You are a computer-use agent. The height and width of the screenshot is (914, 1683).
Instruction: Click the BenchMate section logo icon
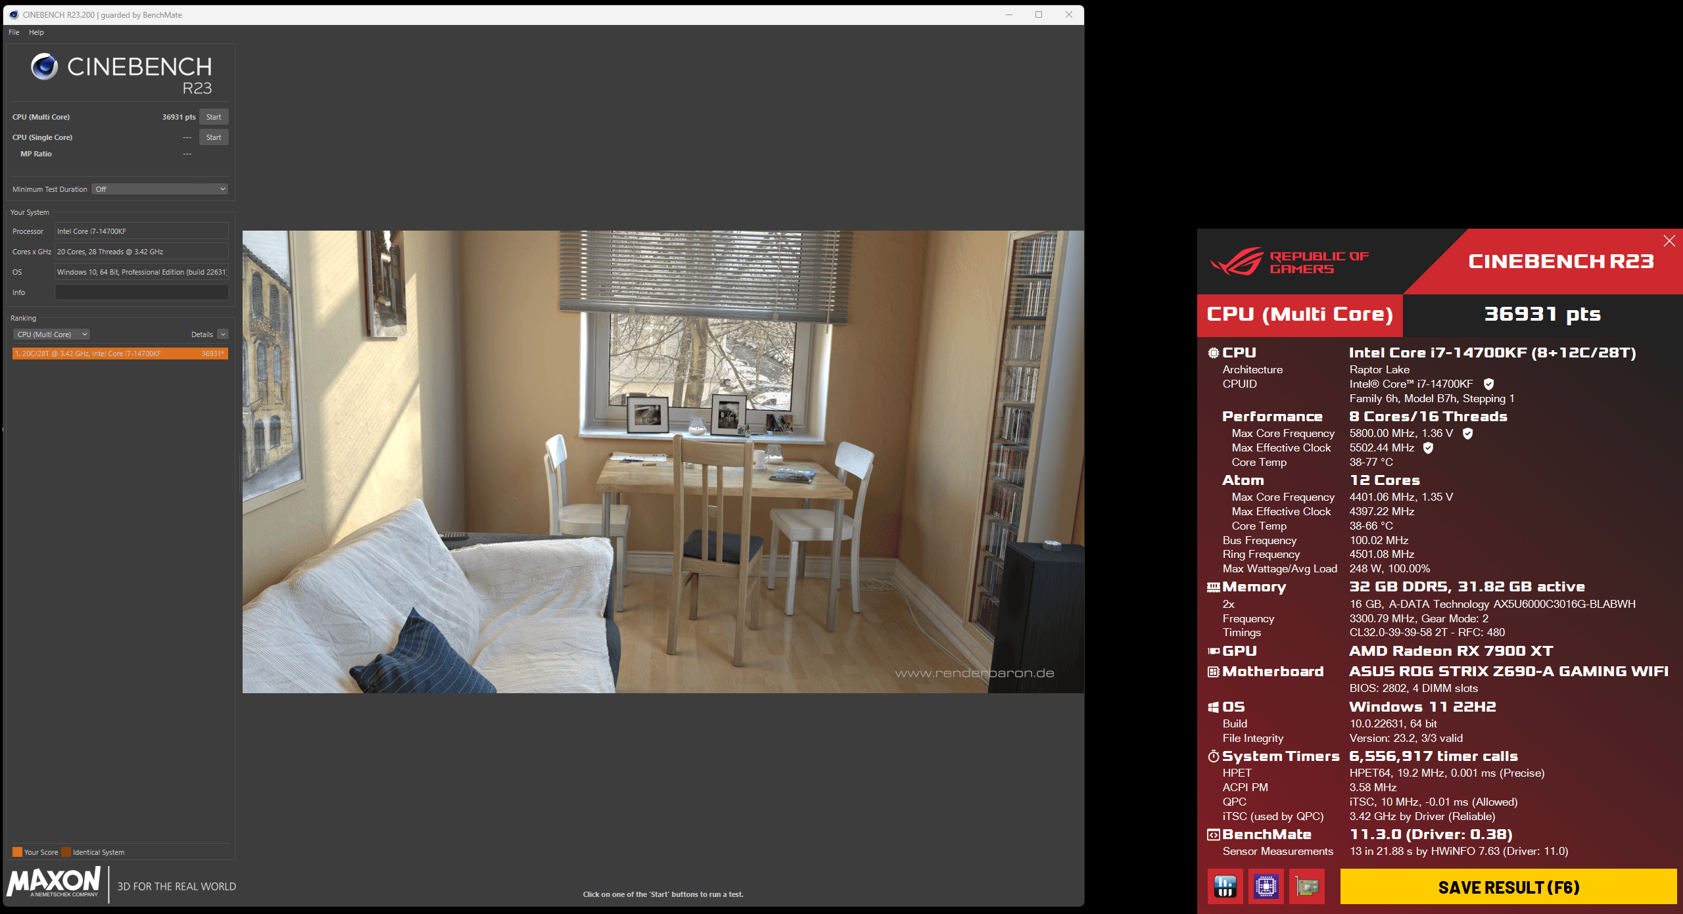point(1213,834)
